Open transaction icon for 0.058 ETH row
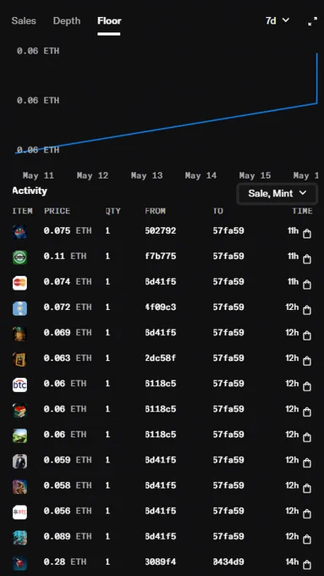324x576 pixels. tap(307, 488)
